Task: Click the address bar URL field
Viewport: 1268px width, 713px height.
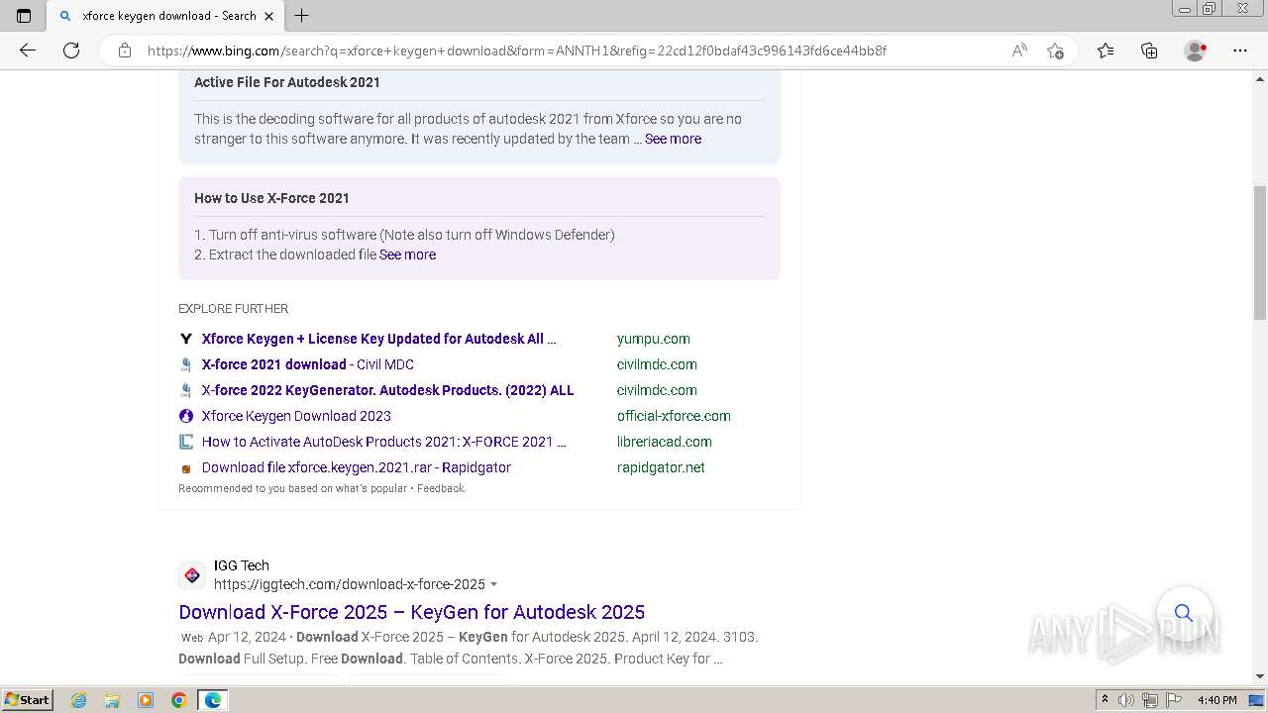Action: [516, 51]
